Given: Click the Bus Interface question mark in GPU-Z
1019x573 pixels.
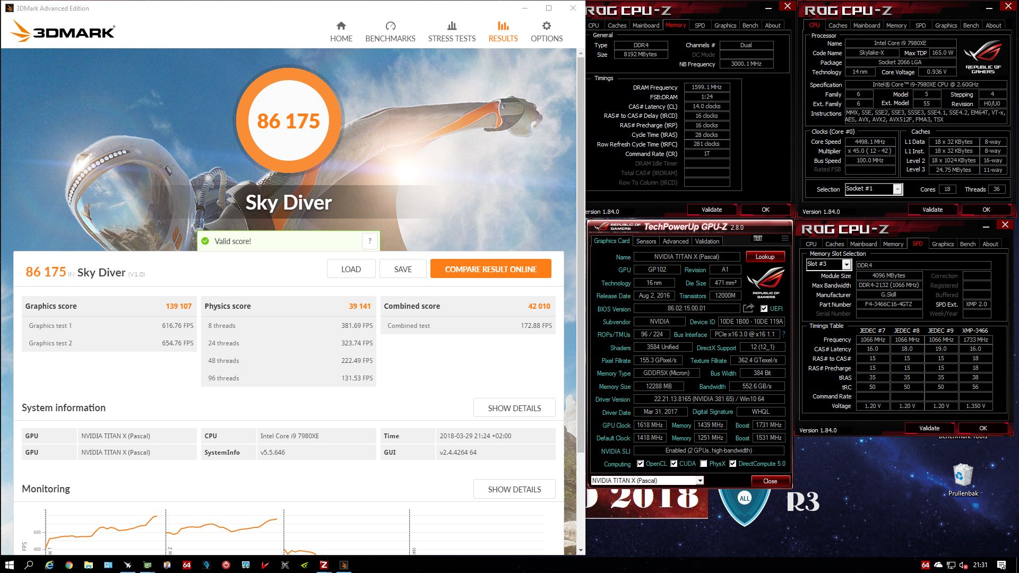Looking at the screenshot, I should [783, 334].
